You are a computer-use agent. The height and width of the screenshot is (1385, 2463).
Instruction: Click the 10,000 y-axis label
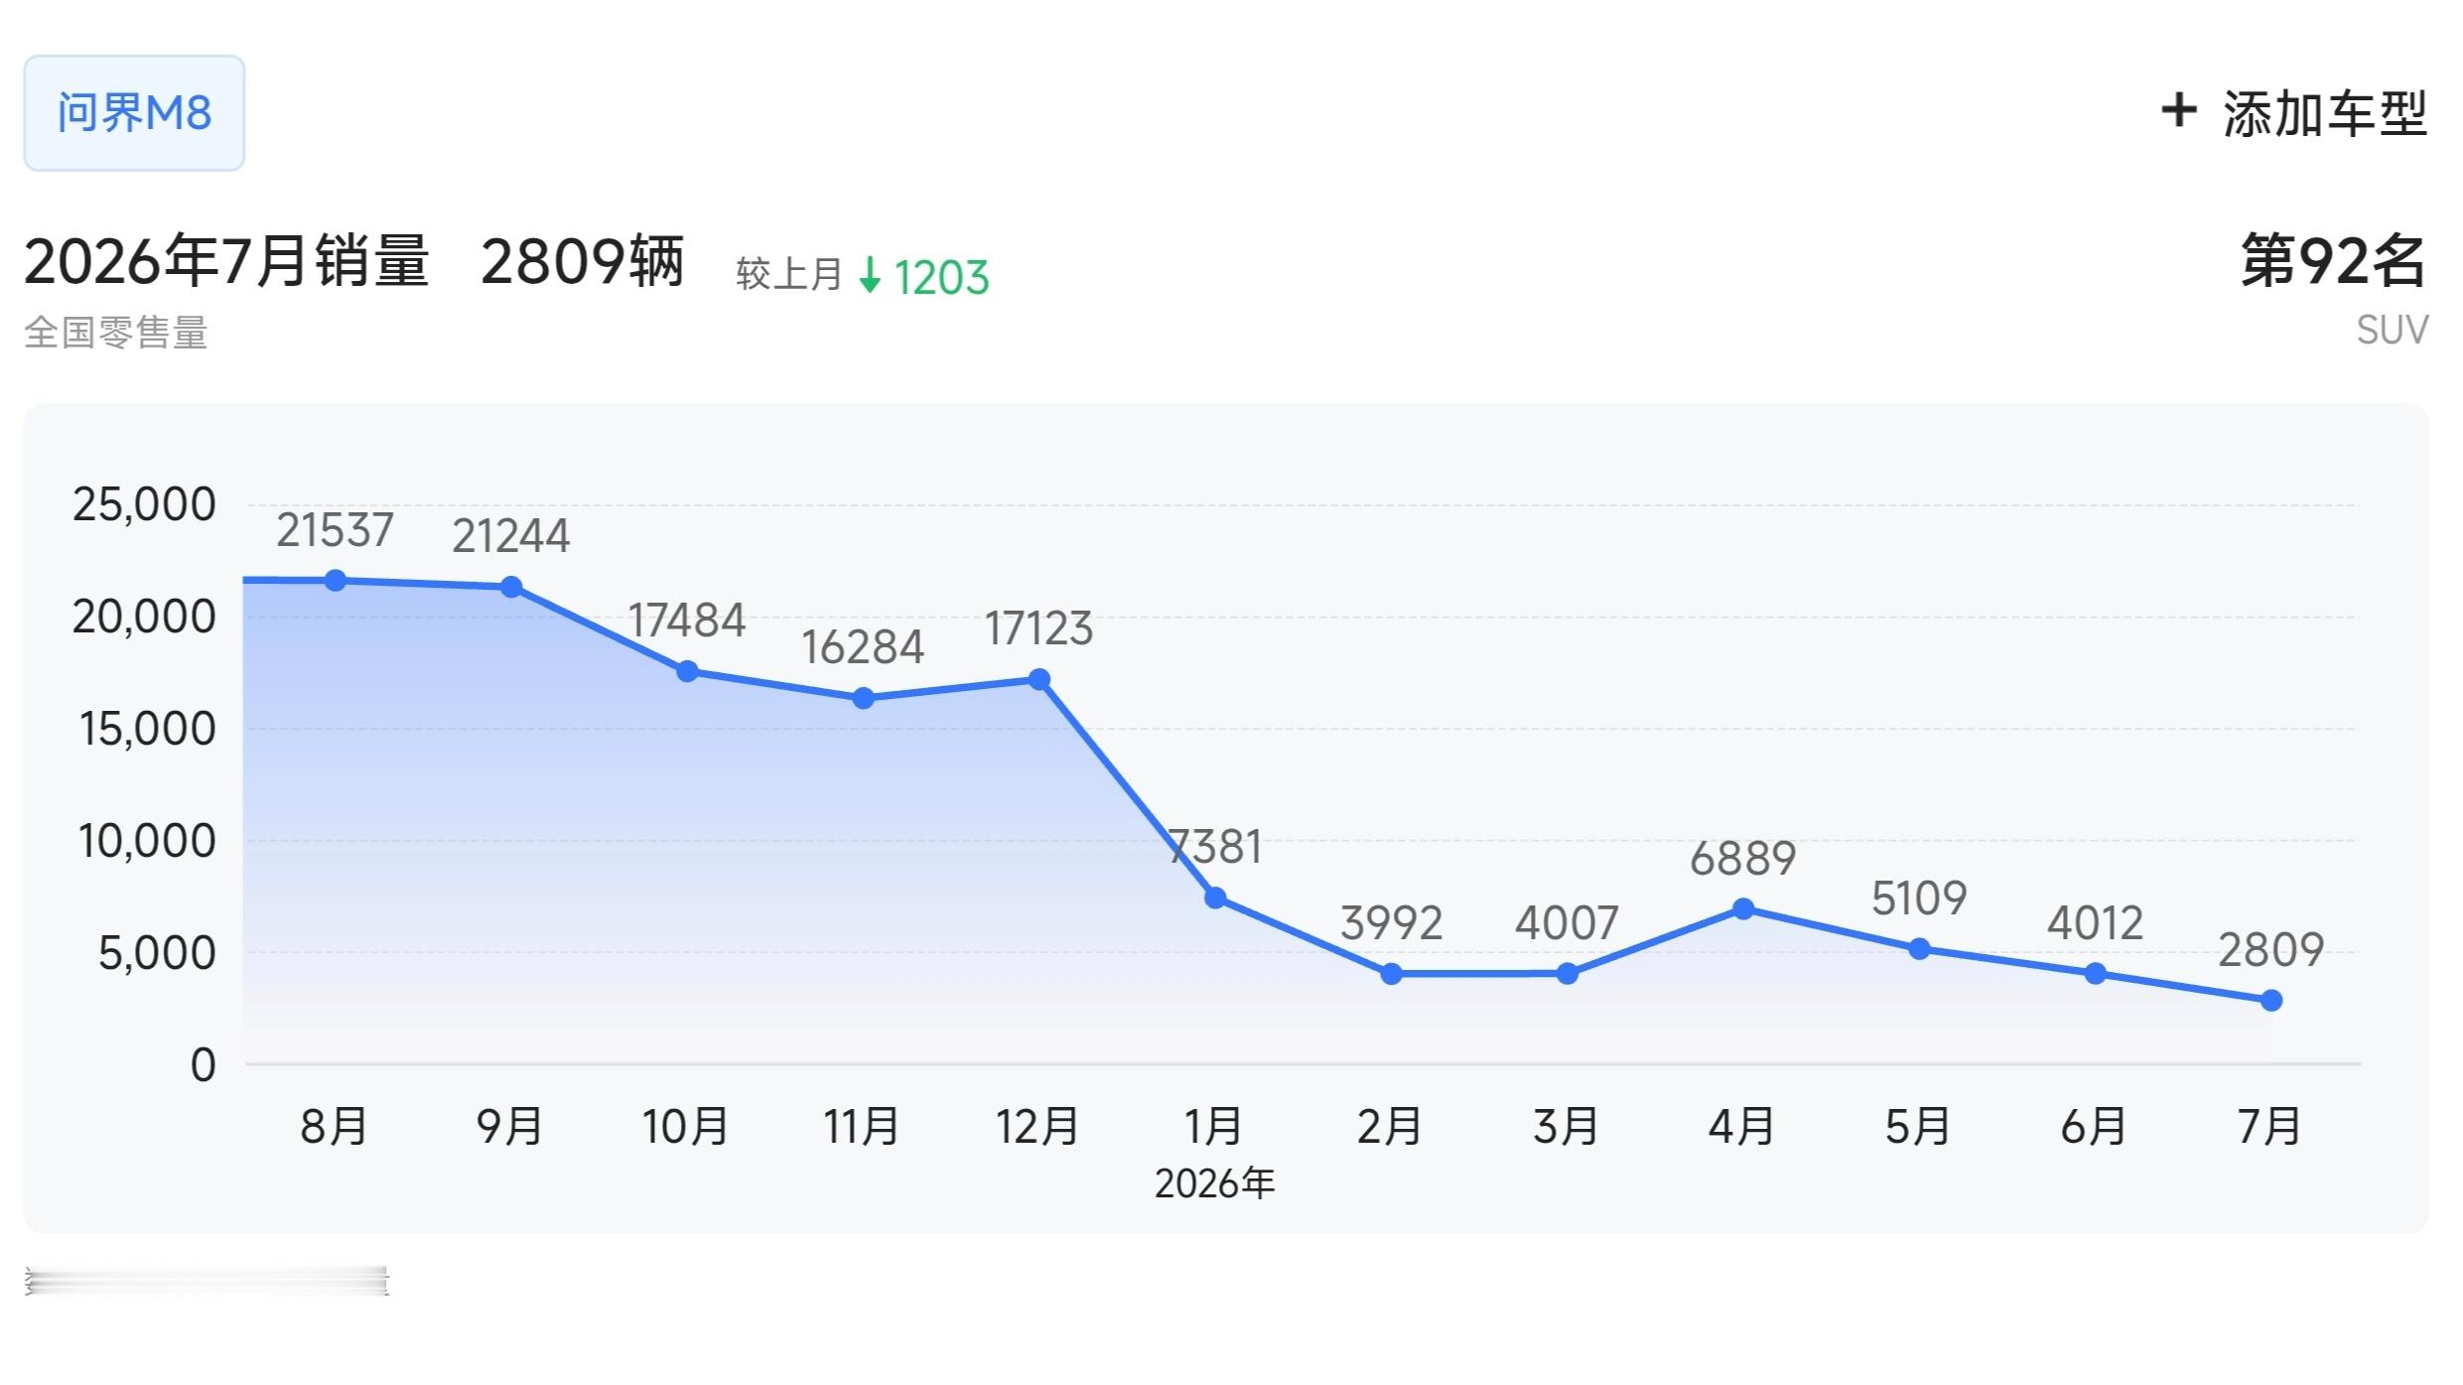(147, 842)
